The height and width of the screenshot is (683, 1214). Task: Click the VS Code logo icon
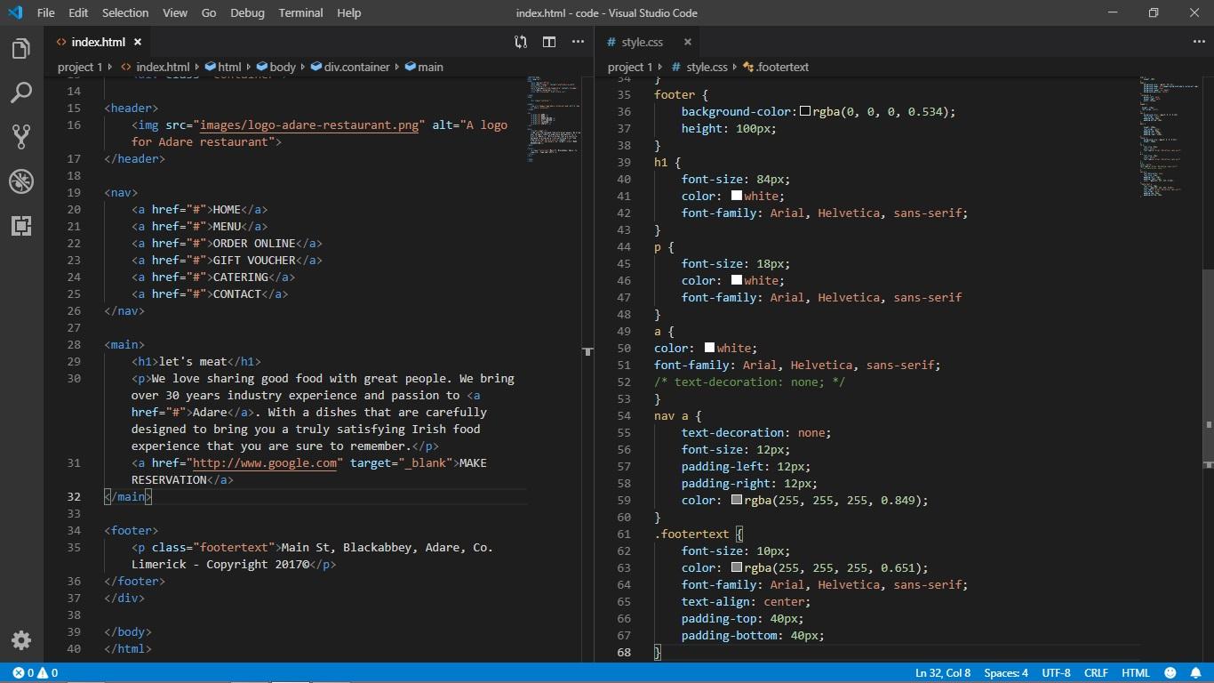pos(14,12)
